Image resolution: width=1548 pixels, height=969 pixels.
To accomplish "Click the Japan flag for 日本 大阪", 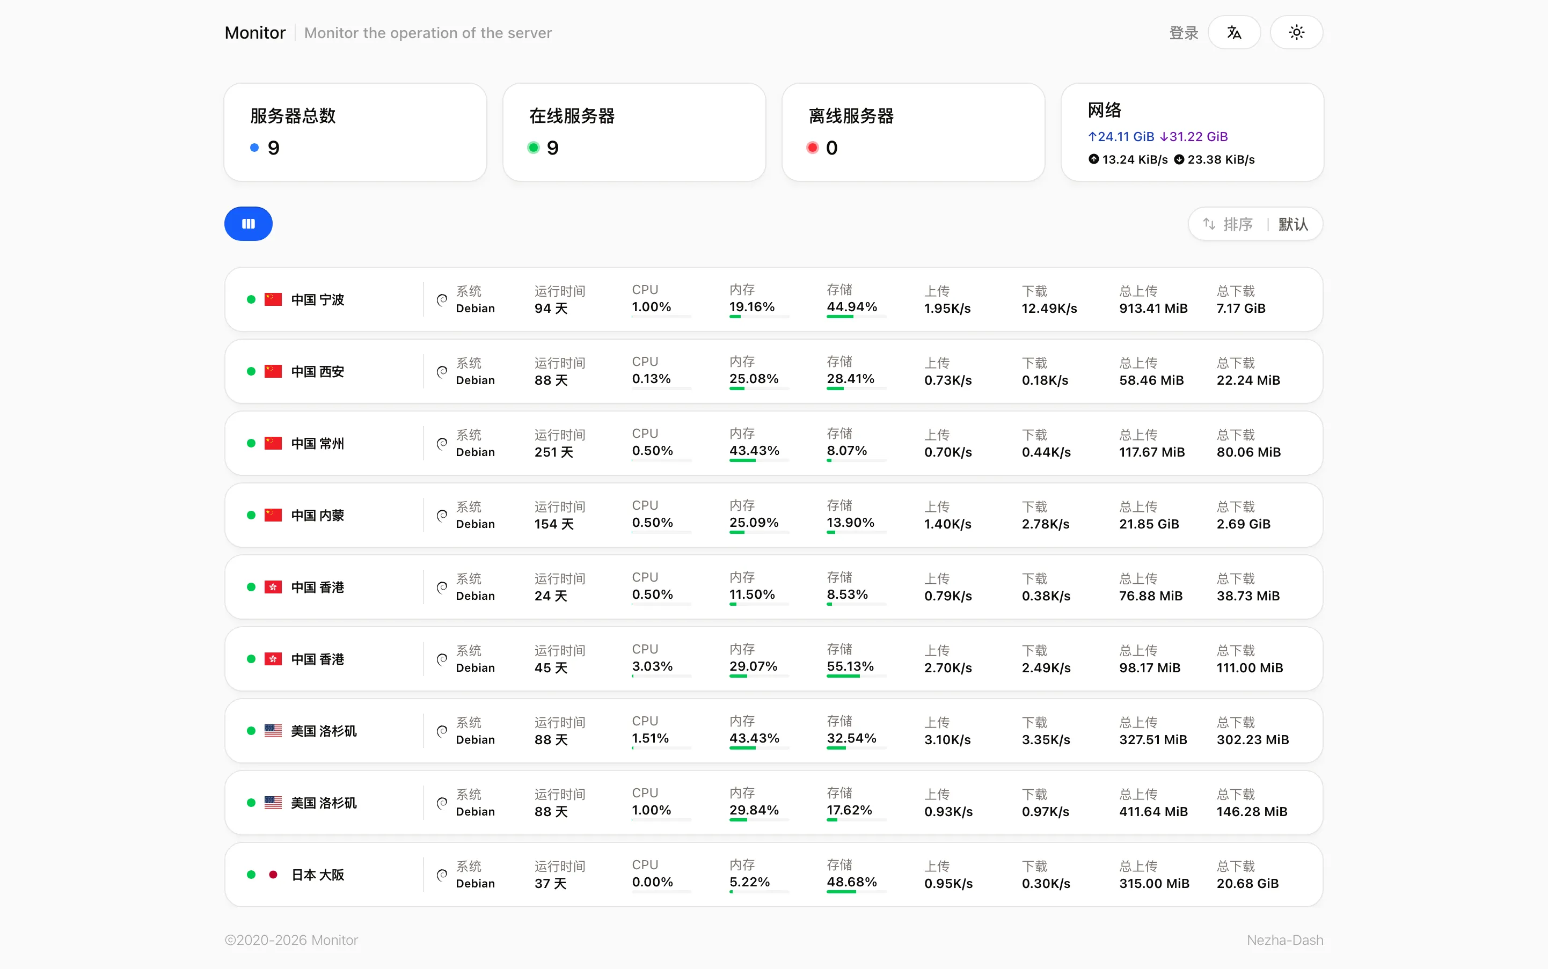I will tap(273, 874).
